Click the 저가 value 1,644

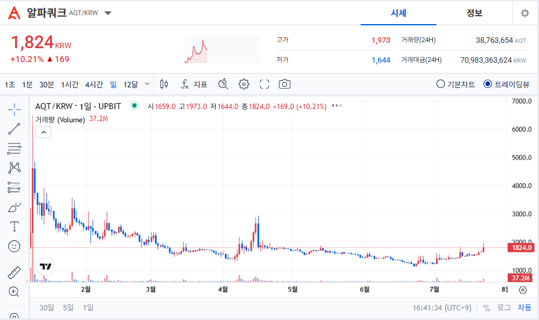coord(381,60)
